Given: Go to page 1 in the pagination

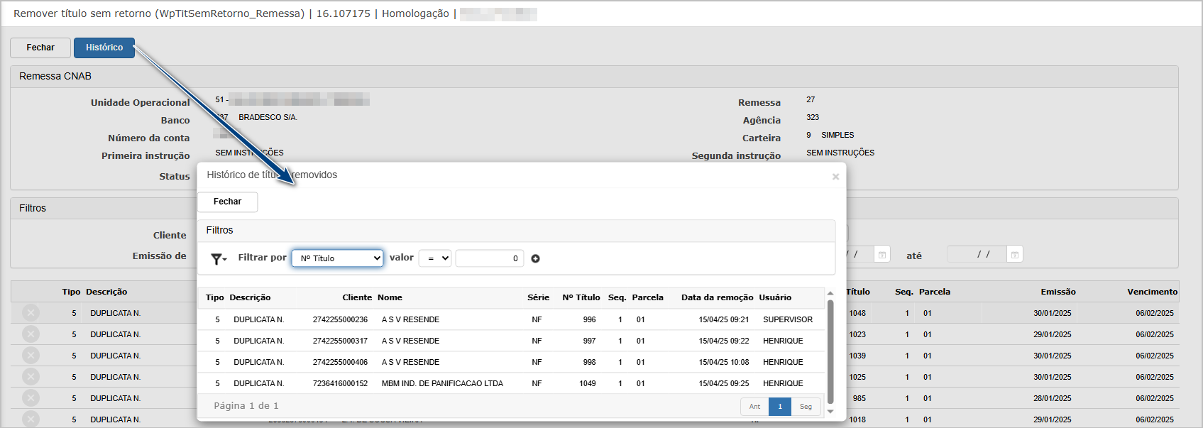Looking at the screenshot, I should pos(779,407).
